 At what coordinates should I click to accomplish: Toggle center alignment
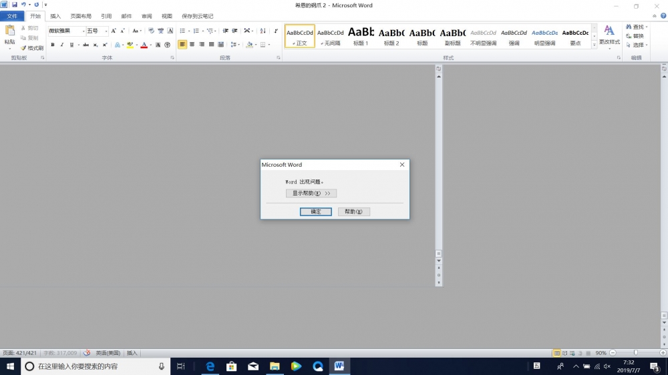(x=192, y=45)
